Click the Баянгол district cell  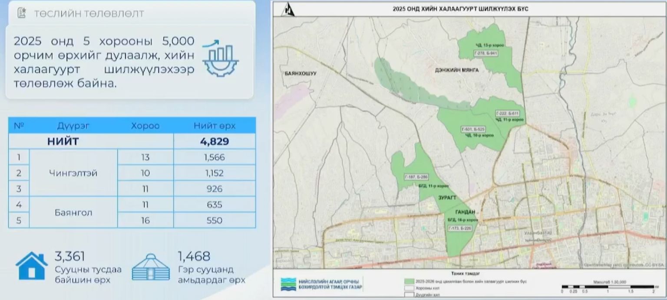(73, 213)
